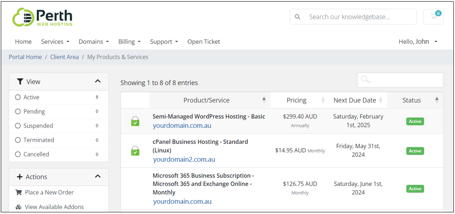The height and width of the screenshot is (214, 455).
Task: Sort by Product/Service column arrows
Action: [x=264, y=100]
